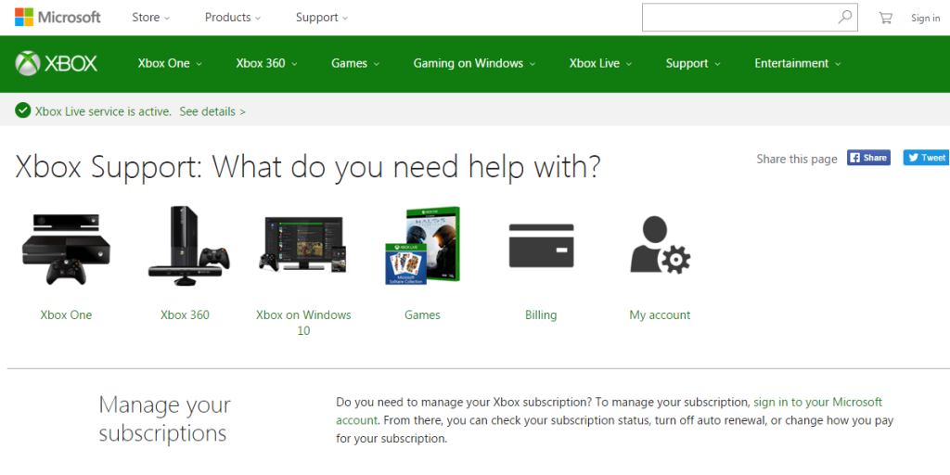Select the Xbox 360 console image

point(186,246)
